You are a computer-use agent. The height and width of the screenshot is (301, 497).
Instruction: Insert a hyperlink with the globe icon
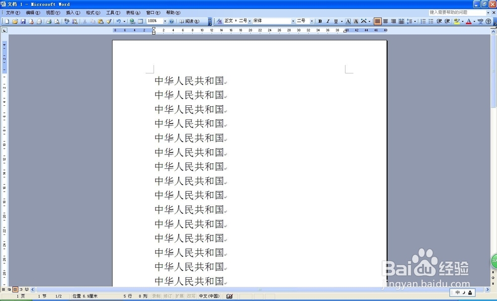[132, 21]
